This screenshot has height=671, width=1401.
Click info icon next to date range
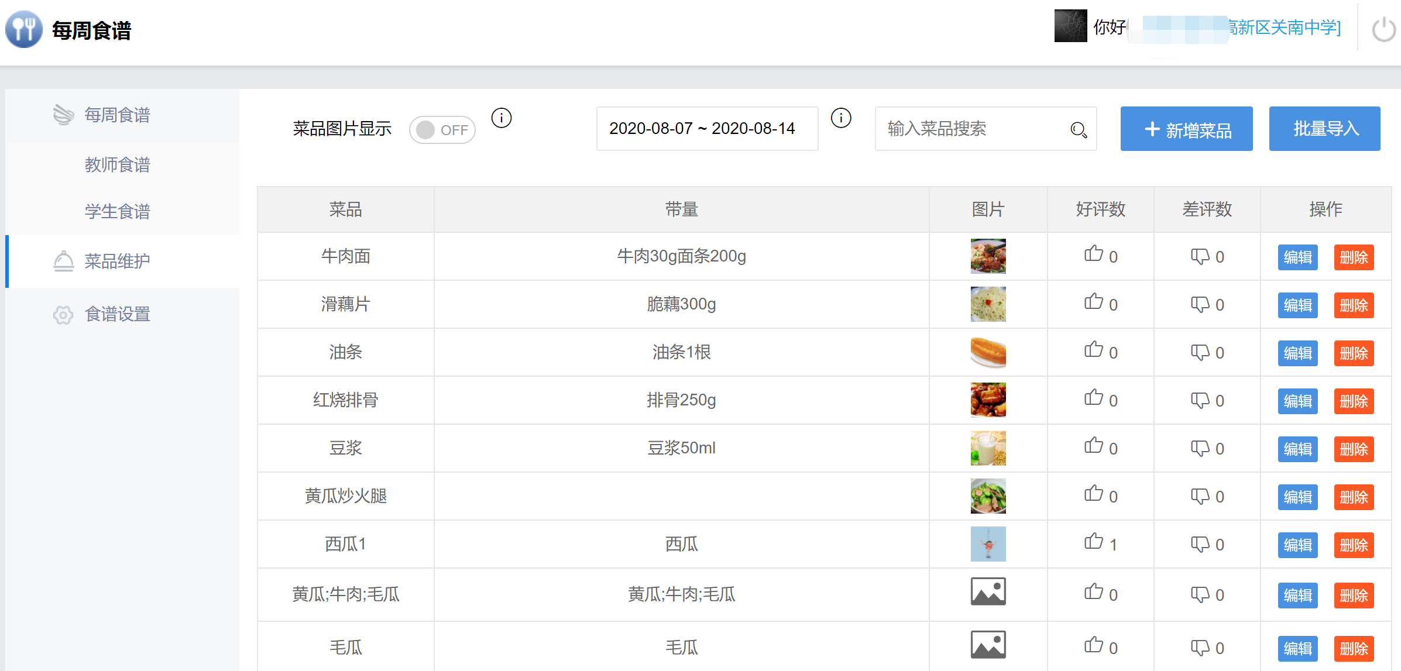click(x=841, y=118)
